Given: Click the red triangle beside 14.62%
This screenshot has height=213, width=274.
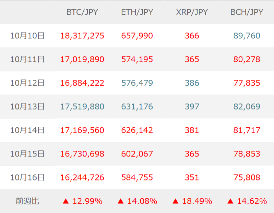Looking at the screenshot, I should point(230,201).
